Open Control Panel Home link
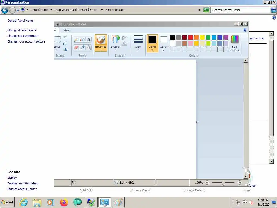This screenshot has width=277, height=208. tap(20, 21)
